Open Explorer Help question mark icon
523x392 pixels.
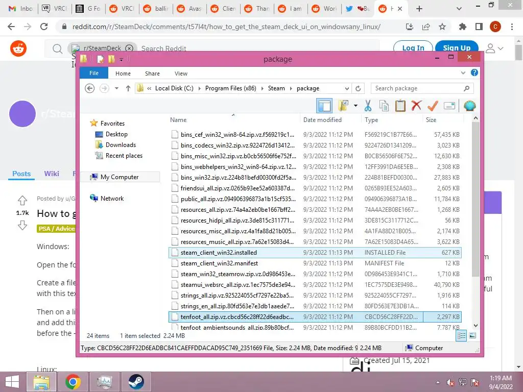pyautogui.click(x=474, y=72)
